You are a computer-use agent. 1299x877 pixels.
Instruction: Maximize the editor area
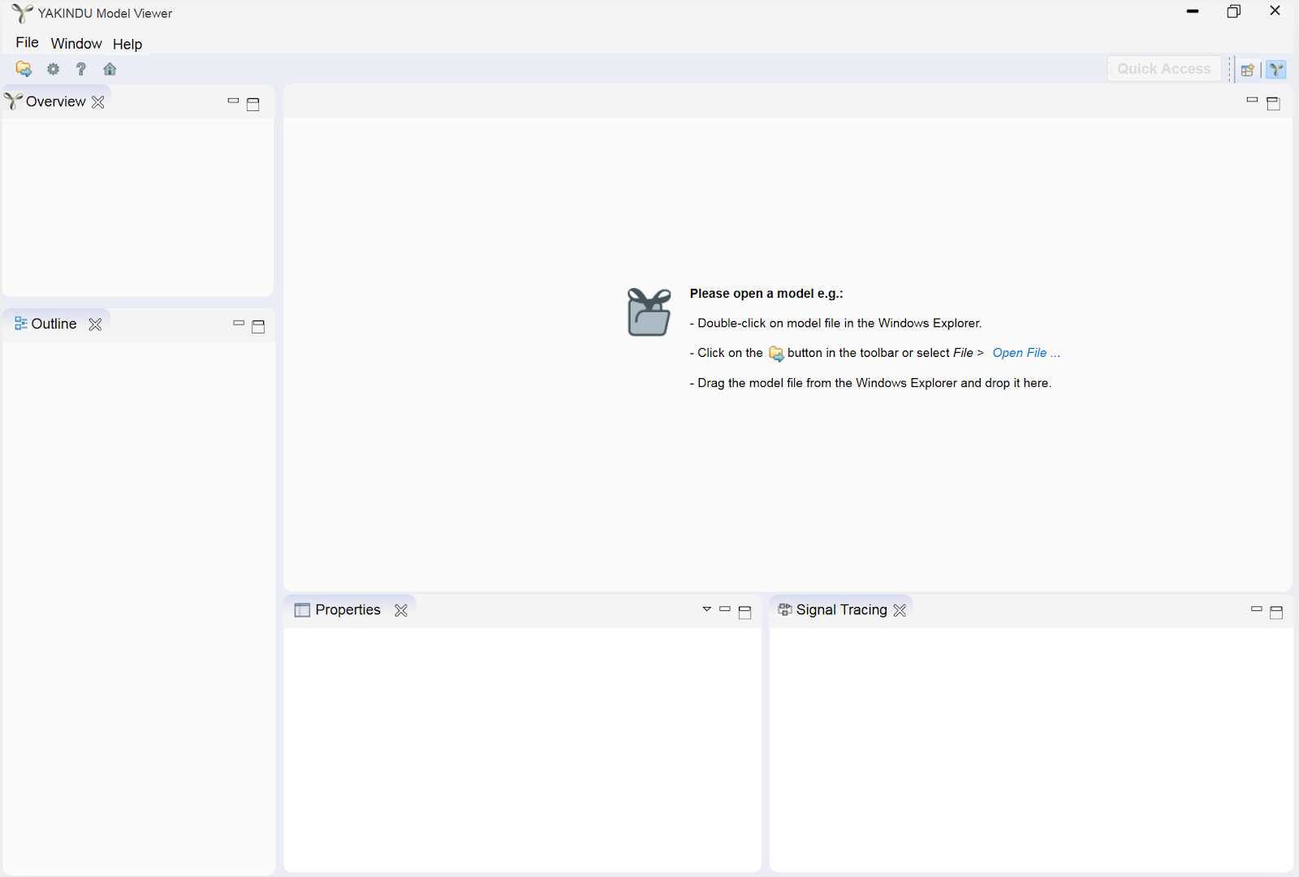click(x=1274, y=103)
